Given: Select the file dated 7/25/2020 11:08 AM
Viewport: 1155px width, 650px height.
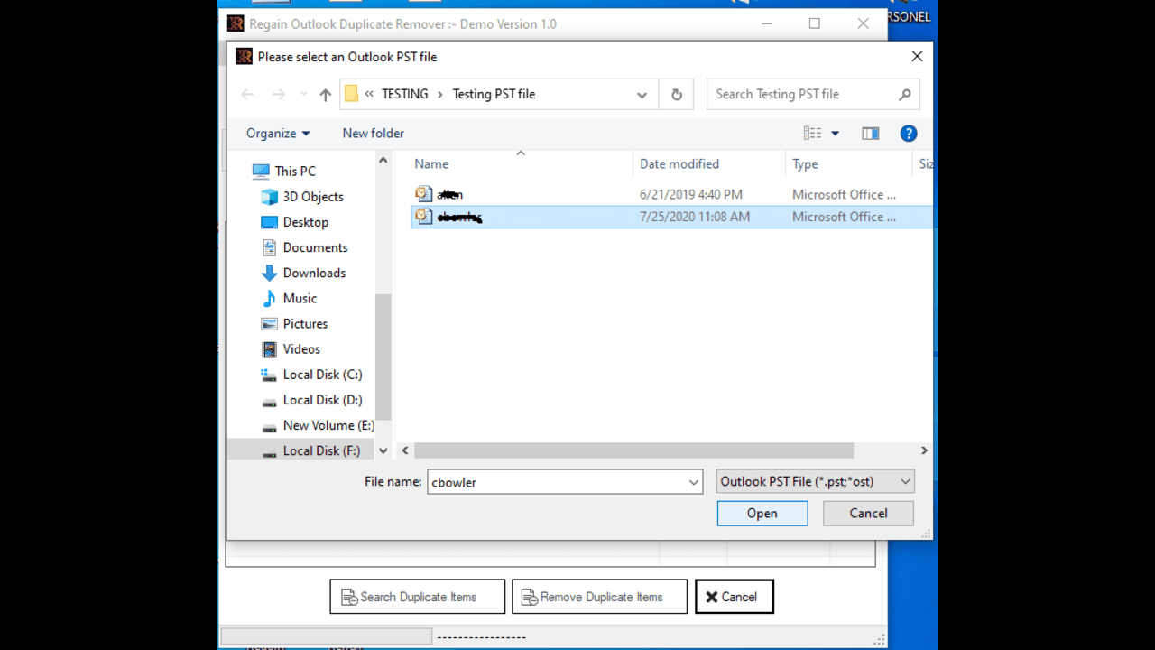Looking at the screenshot, I should [671, 217].
